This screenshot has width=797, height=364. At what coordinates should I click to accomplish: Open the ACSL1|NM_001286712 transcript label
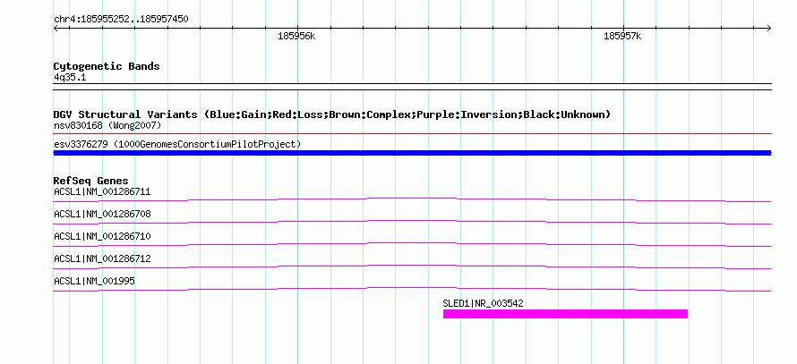(102, 258)
